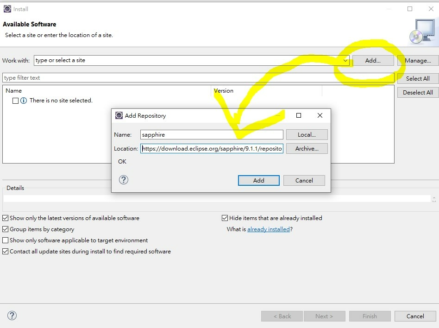
Task: Click the help icon in Install window footer
Action: (12, 315)
